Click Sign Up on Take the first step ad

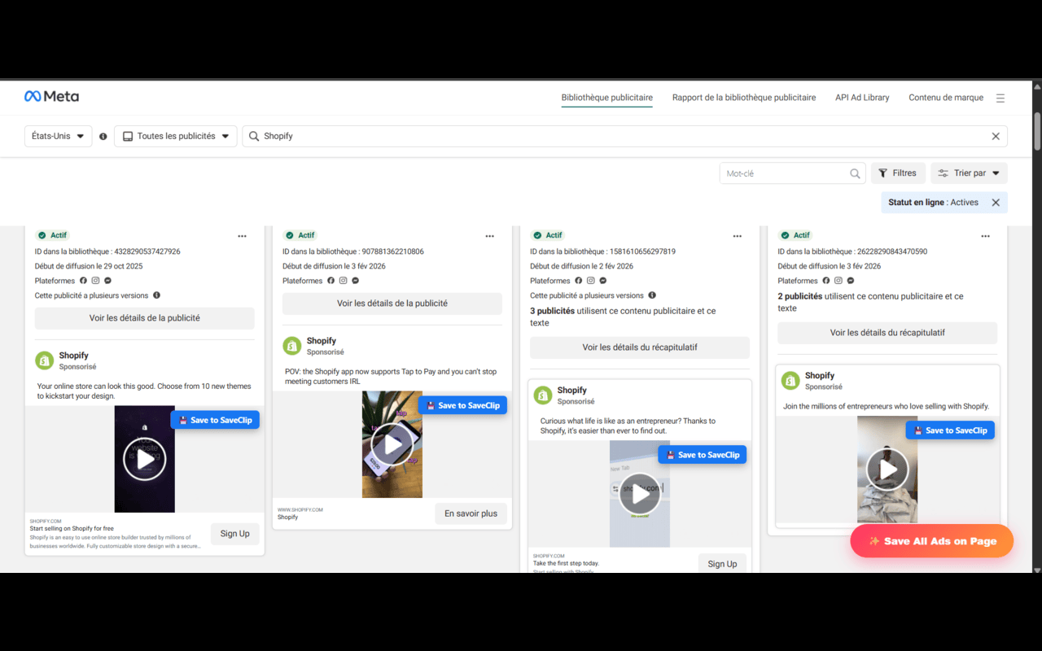[x=722, y=563]
